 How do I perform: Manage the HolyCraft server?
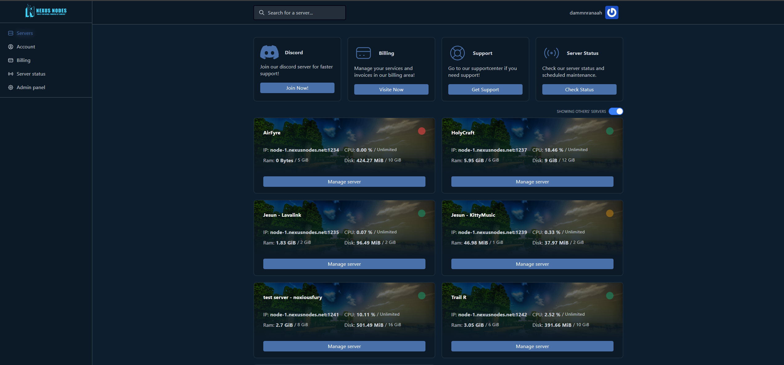coord(532,182)
